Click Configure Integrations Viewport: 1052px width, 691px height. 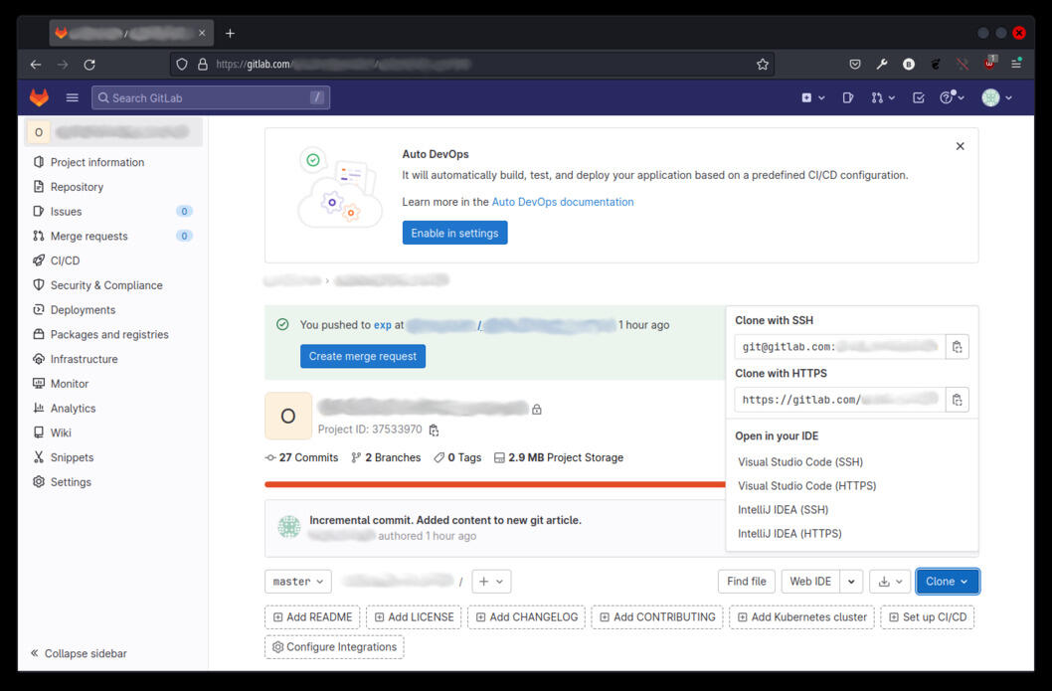[334, 647]
